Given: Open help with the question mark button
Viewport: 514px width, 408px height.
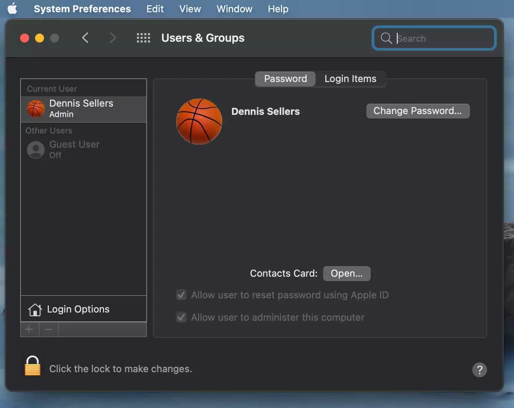Looking at the screenshot, I should click(x=480, y=370).
